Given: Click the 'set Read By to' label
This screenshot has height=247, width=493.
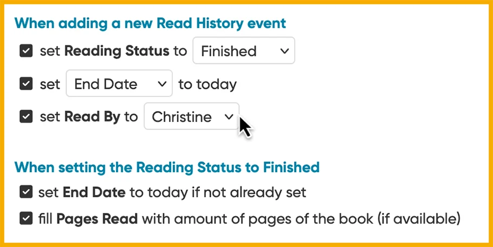Looking at the screenshot, I should point(89,116).
